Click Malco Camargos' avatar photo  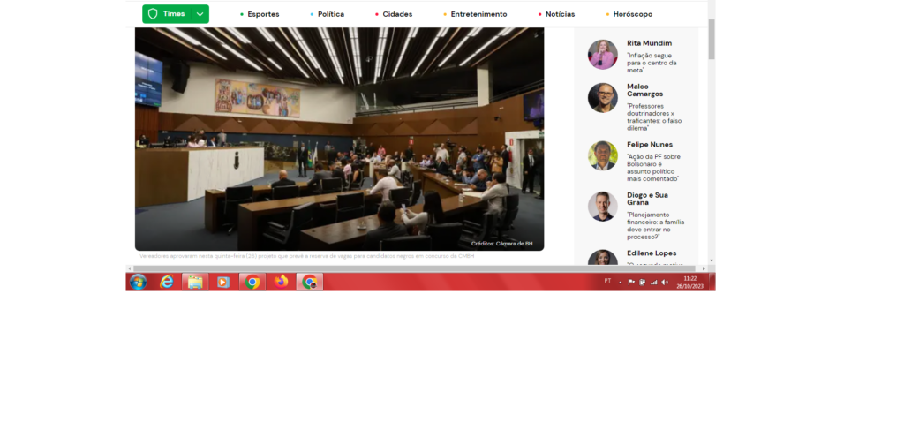(602, 97)
